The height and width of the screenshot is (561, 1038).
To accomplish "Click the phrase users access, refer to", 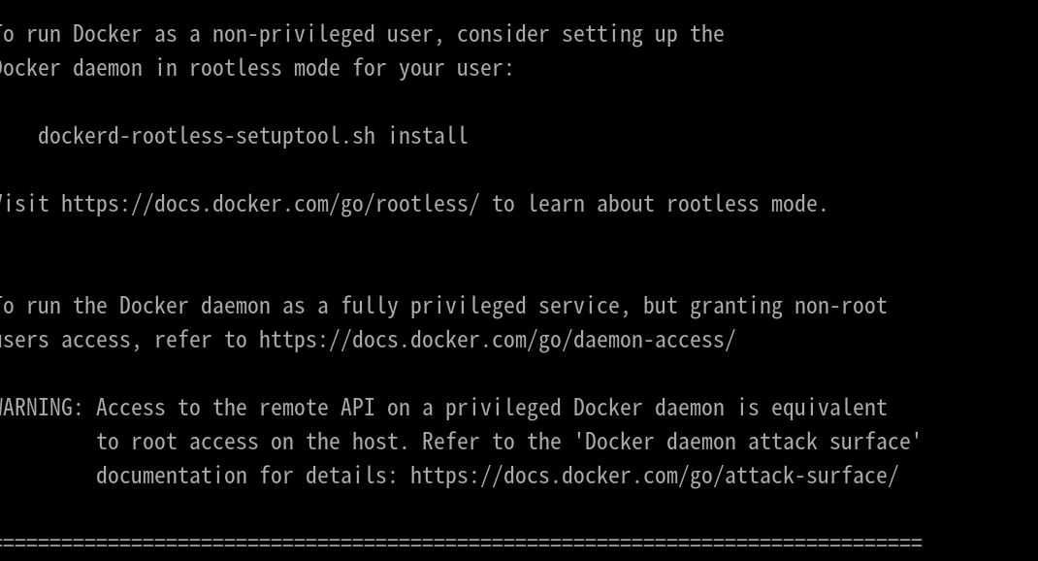I will click(x=123, y=340).
